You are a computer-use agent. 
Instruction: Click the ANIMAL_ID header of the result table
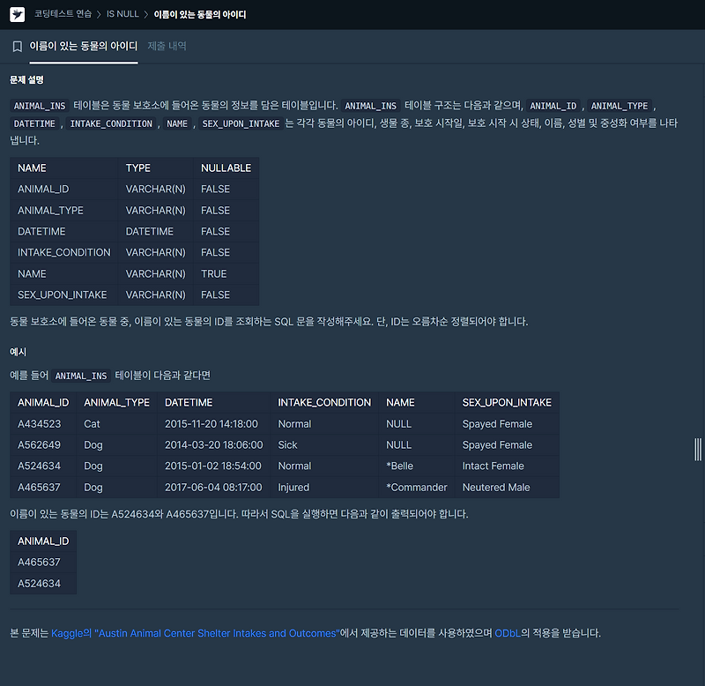coord(42,541)
